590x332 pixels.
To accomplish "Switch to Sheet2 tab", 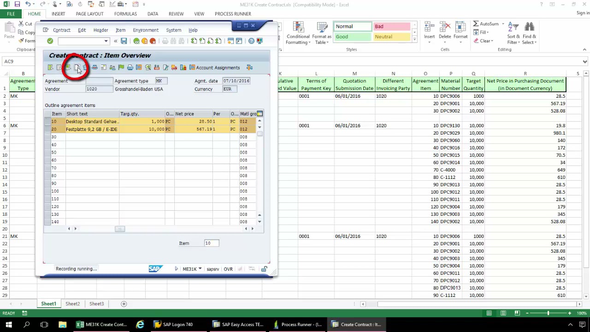I will (72, 304).
